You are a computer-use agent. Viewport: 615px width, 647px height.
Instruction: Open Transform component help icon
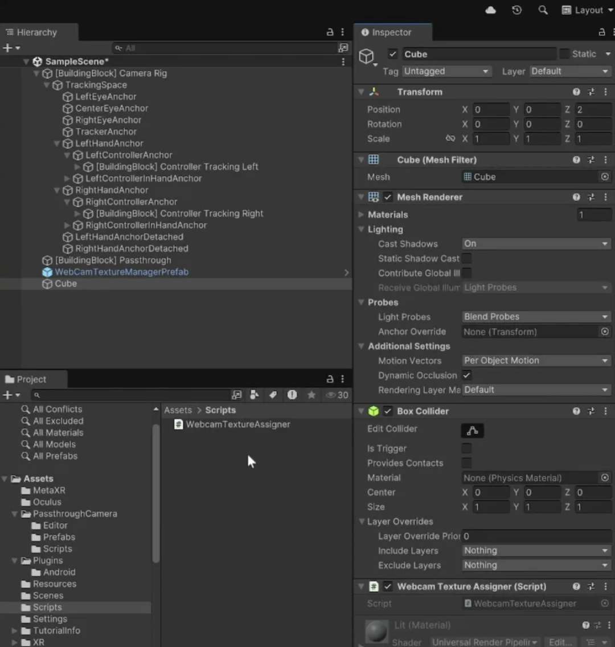point(576,92)
